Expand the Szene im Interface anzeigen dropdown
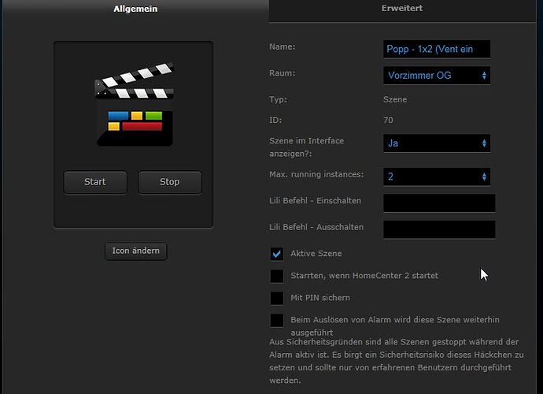Screen dimensions: 543x394 coord(437,143)
